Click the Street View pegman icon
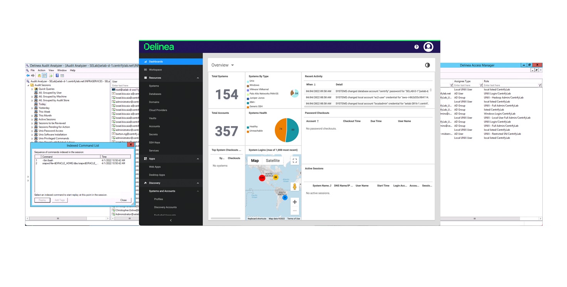 click(x=295, y=187)
